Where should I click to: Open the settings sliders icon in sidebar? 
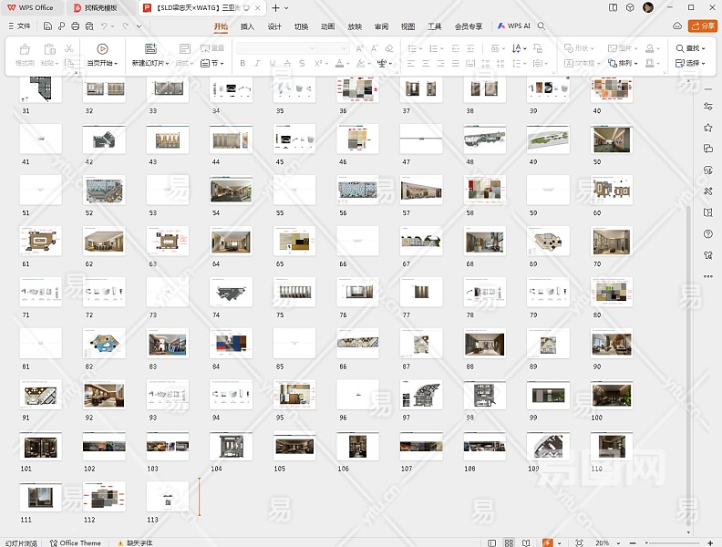tap(708, 107)
